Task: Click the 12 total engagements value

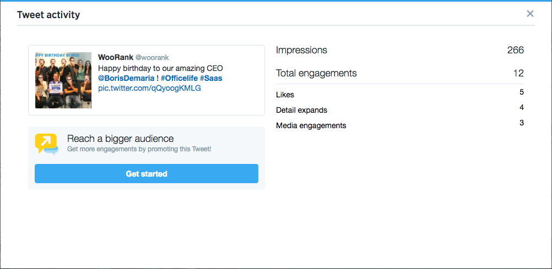Action: click(x=518, y=73)
